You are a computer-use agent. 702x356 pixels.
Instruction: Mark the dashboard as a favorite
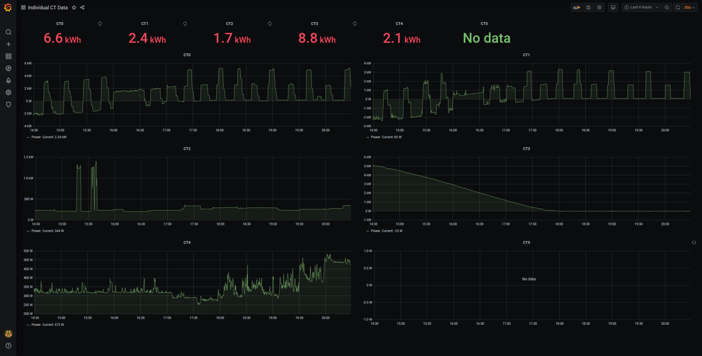click(x=74, y=7)
